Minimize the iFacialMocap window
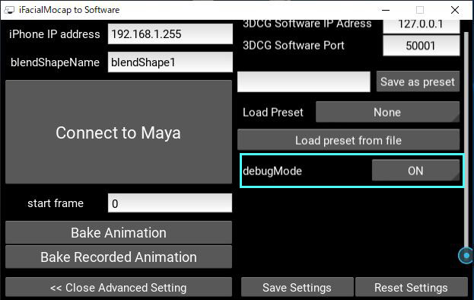This screenshot has height=300, width=474. point(386,10)
